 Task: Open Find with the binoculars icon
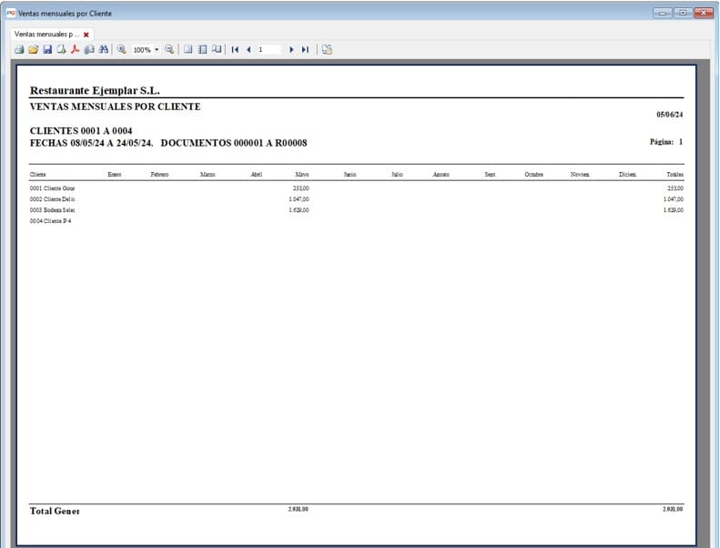(x=104, y=49)
